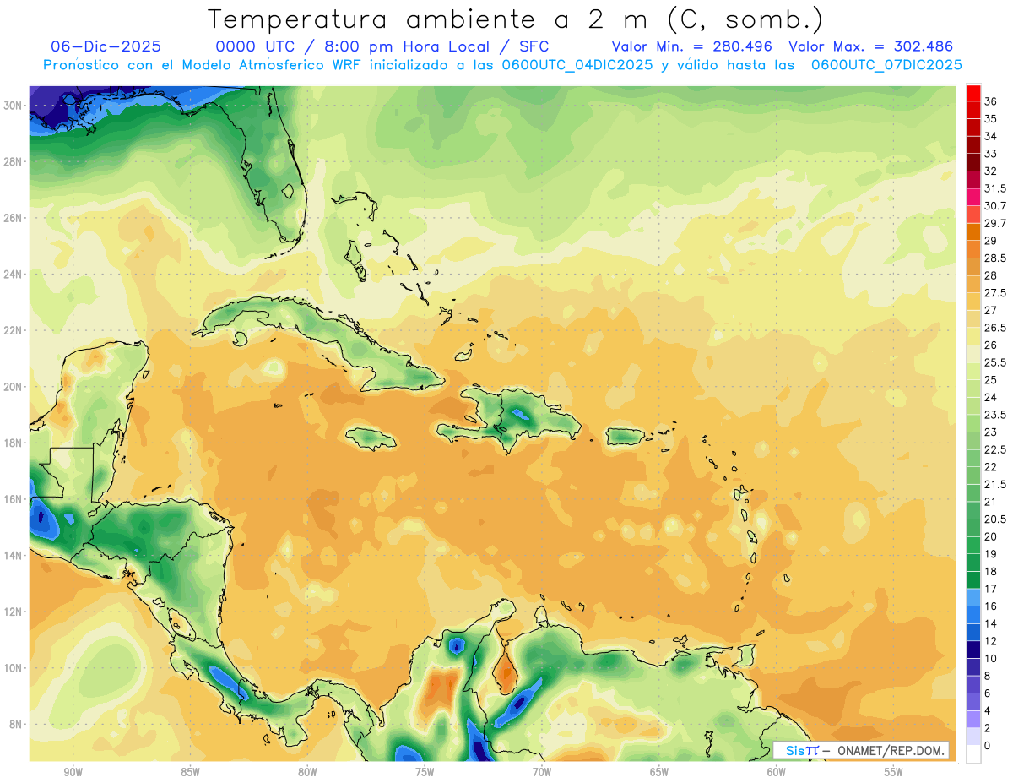Select the date '06-Dic-2025'

tap(106, 46)
